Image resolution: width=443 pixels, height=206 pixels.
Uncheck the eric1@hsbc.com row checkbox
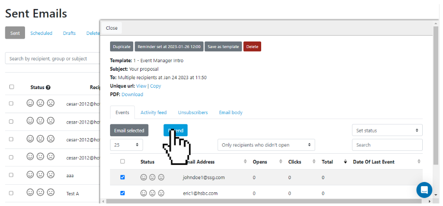coord(123,193)
